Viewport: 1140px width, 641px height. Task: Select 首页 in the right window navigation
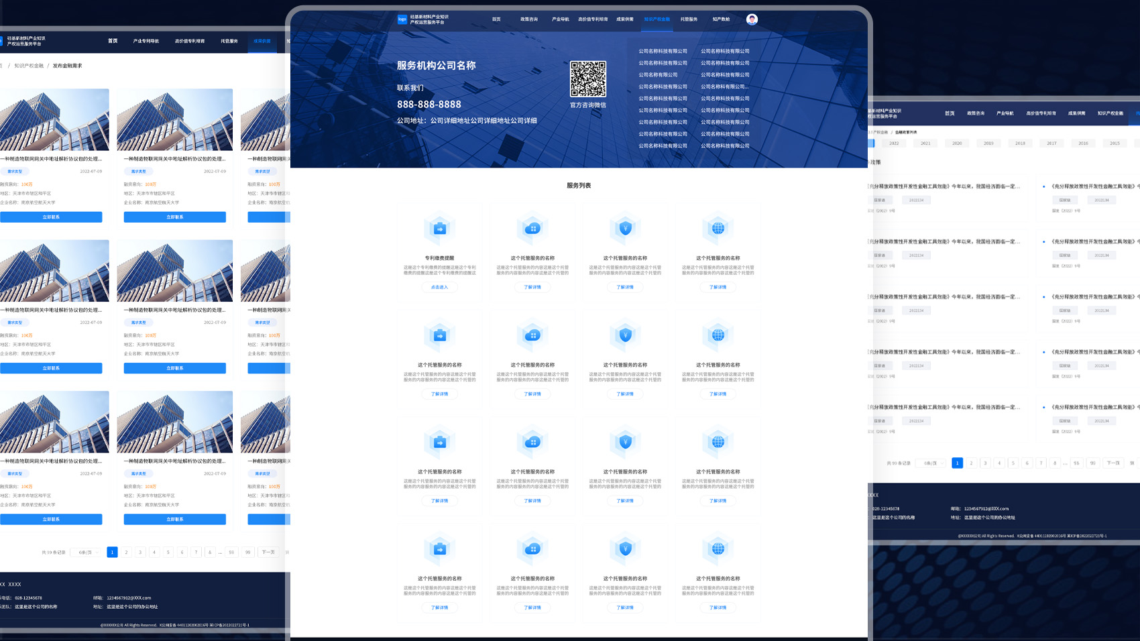(x=950, y=113)
